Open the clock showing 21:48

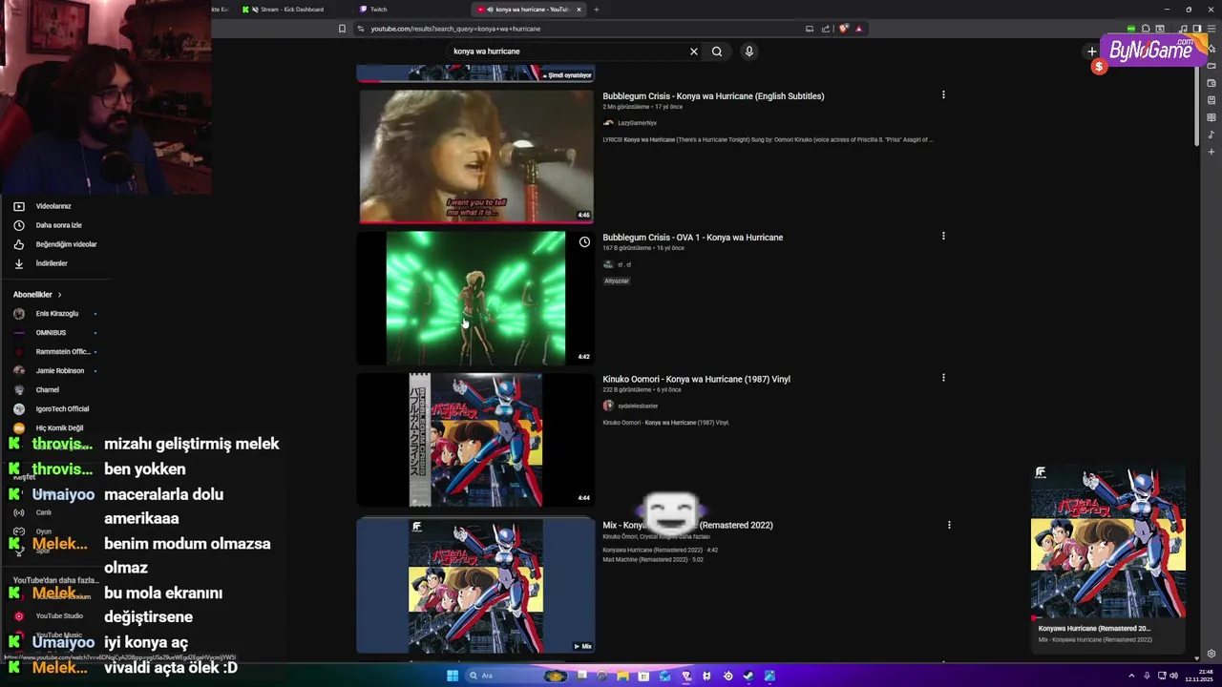click(1199, 676)
